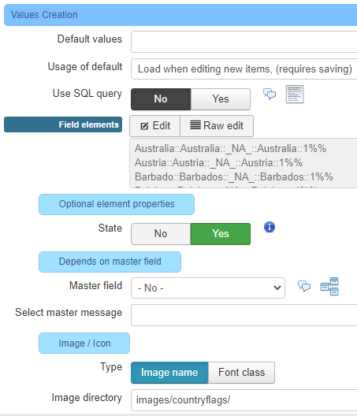Click the lines icon on Raw edit
357x416 pixels.
[x=195, y=124]
